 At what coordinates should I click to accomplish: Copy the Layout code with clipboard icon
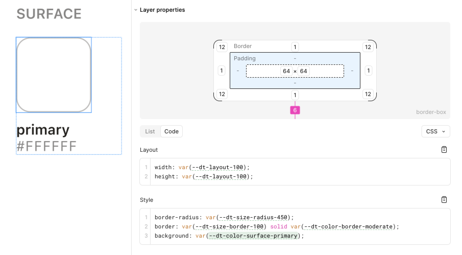(444, 149)
